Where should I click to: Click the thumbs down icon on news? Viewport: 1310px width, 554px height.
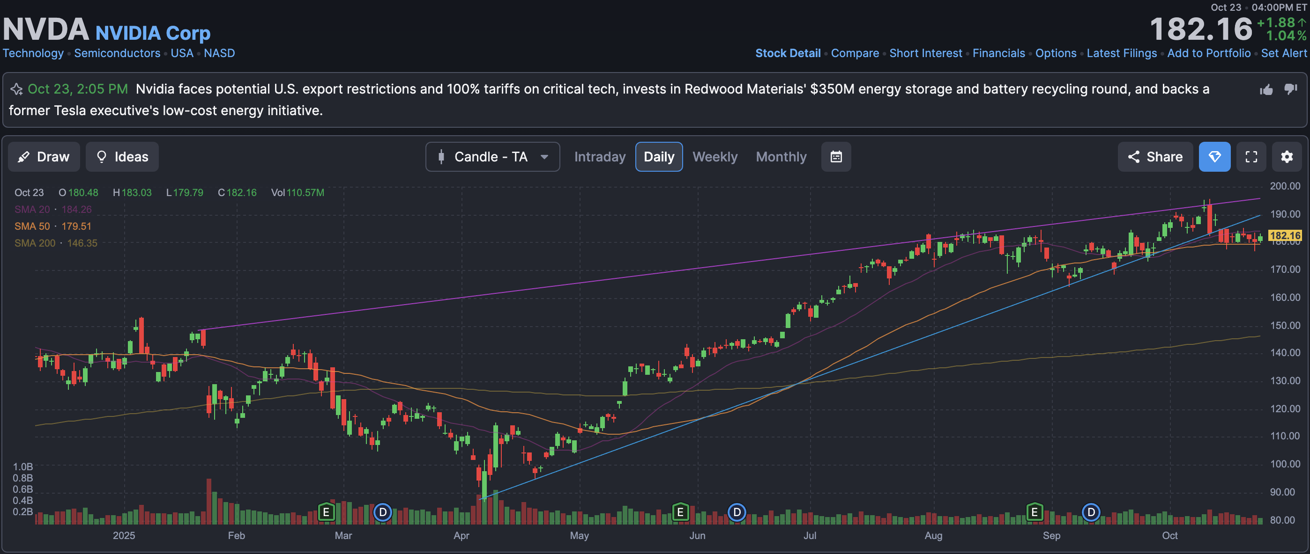(1290, 89)
